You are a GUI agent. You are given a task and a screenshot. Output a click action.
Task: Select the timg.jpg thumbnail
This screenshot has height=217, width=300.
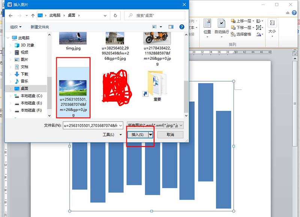73,41
